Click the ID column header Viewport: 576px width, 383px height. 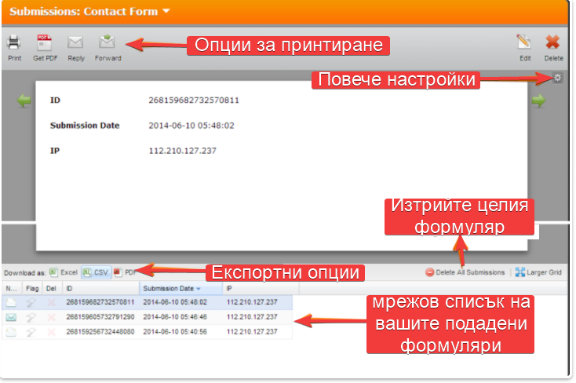pyautogui.click(x=100, y=289)
